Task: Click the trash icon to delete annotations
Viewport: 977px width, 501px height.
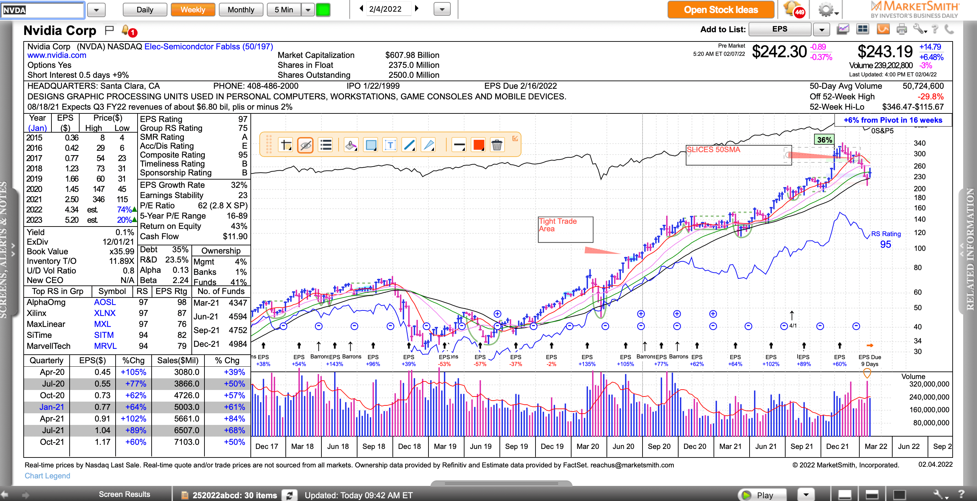Action: 497,145
